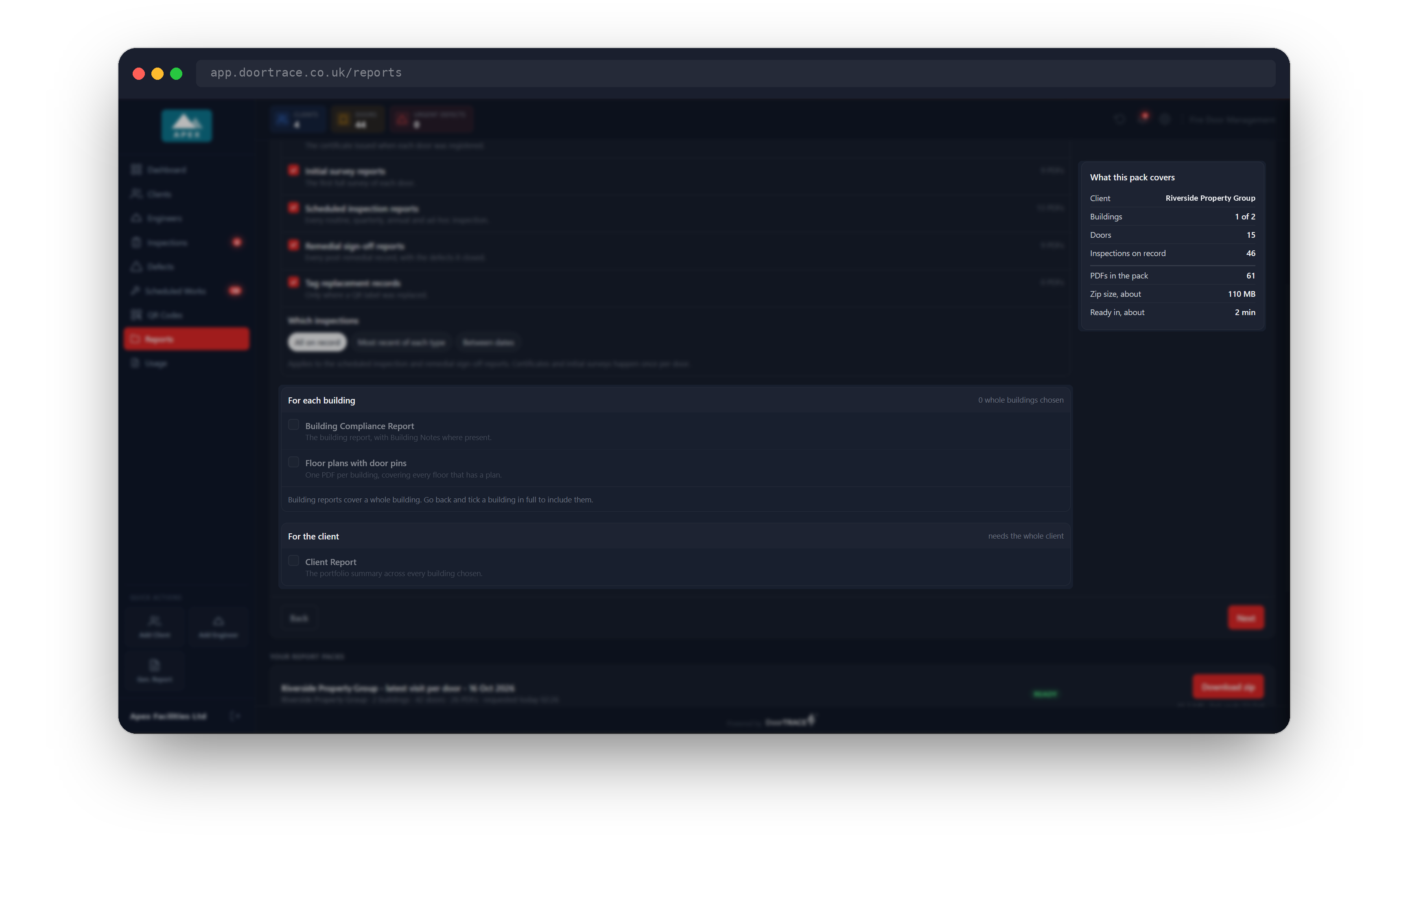Enable the Client Report checkbox
The image size is (1408, 903).
pos(293,561)
